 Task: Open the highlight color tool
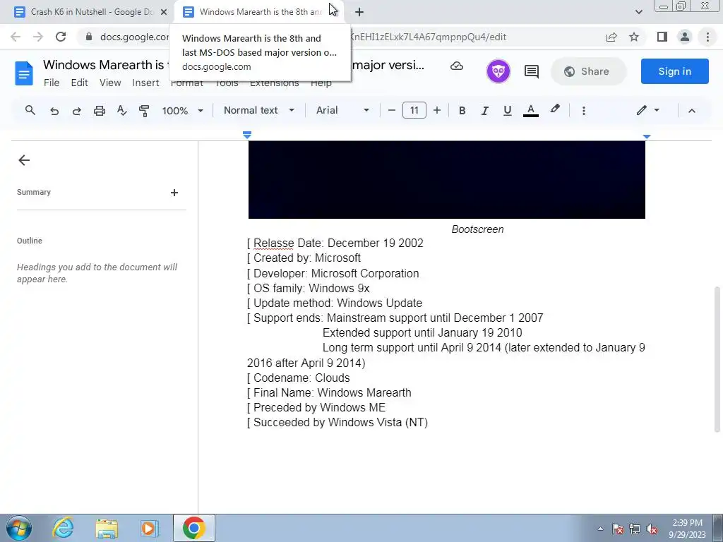click(x=555, y=109)
